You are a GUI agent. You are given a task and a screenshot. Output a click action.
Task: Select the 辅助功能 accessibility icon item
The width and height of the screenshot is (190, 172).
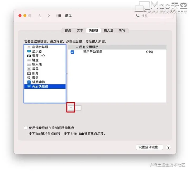[x=29, y=82]
